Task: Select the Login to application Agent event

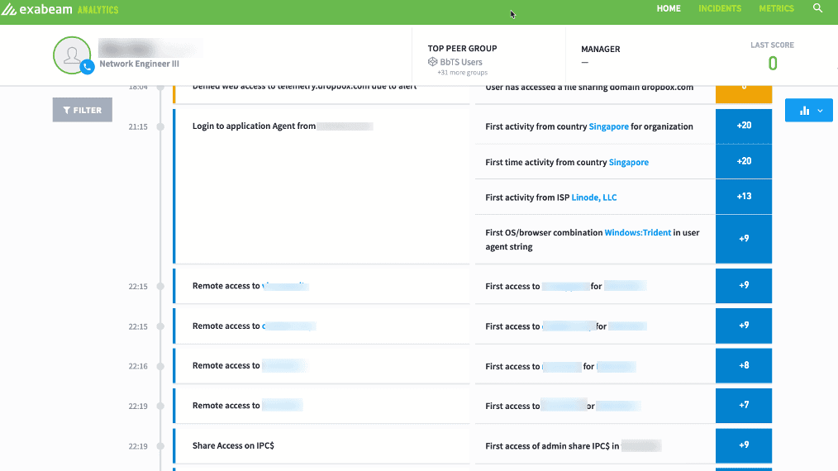Action: [x=321, y=186]
